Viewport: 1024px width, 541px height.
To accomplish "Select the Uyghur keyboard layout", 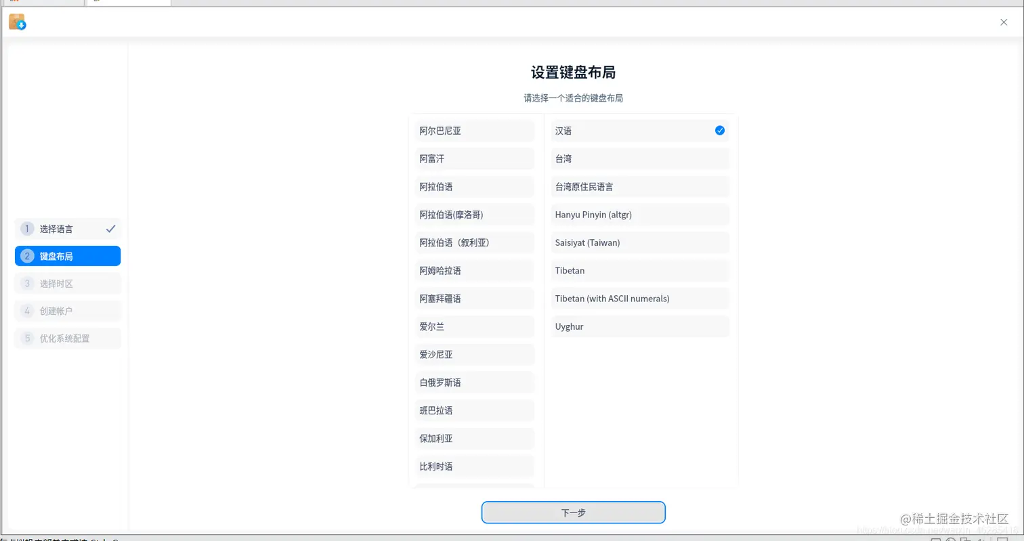I will 639,326.
